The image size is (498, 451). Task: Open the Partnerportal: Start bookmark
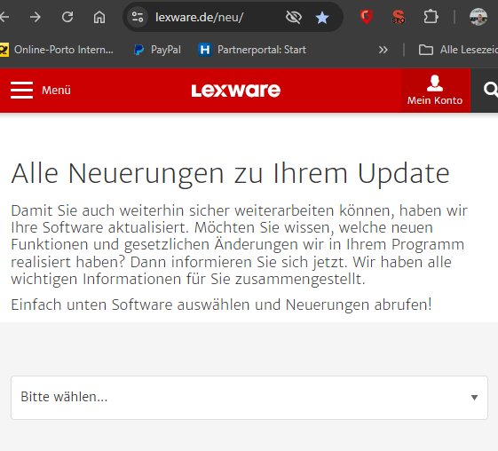tap(252, 50)
